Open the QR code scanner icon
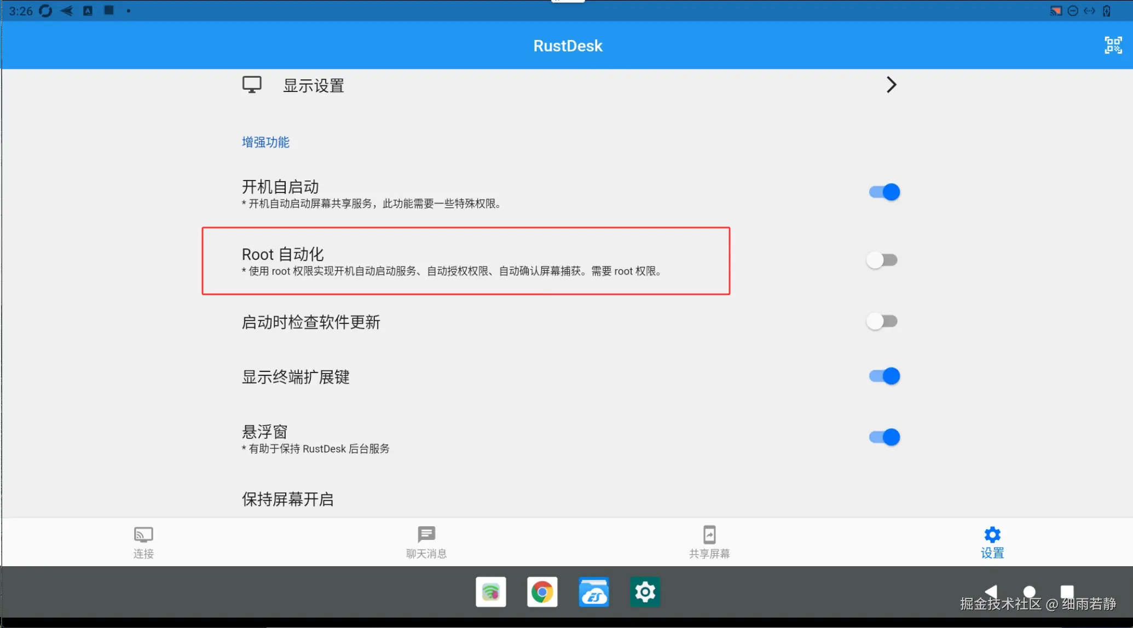The width and height of the screenshot is (1133, 628). coord(1113,45)
